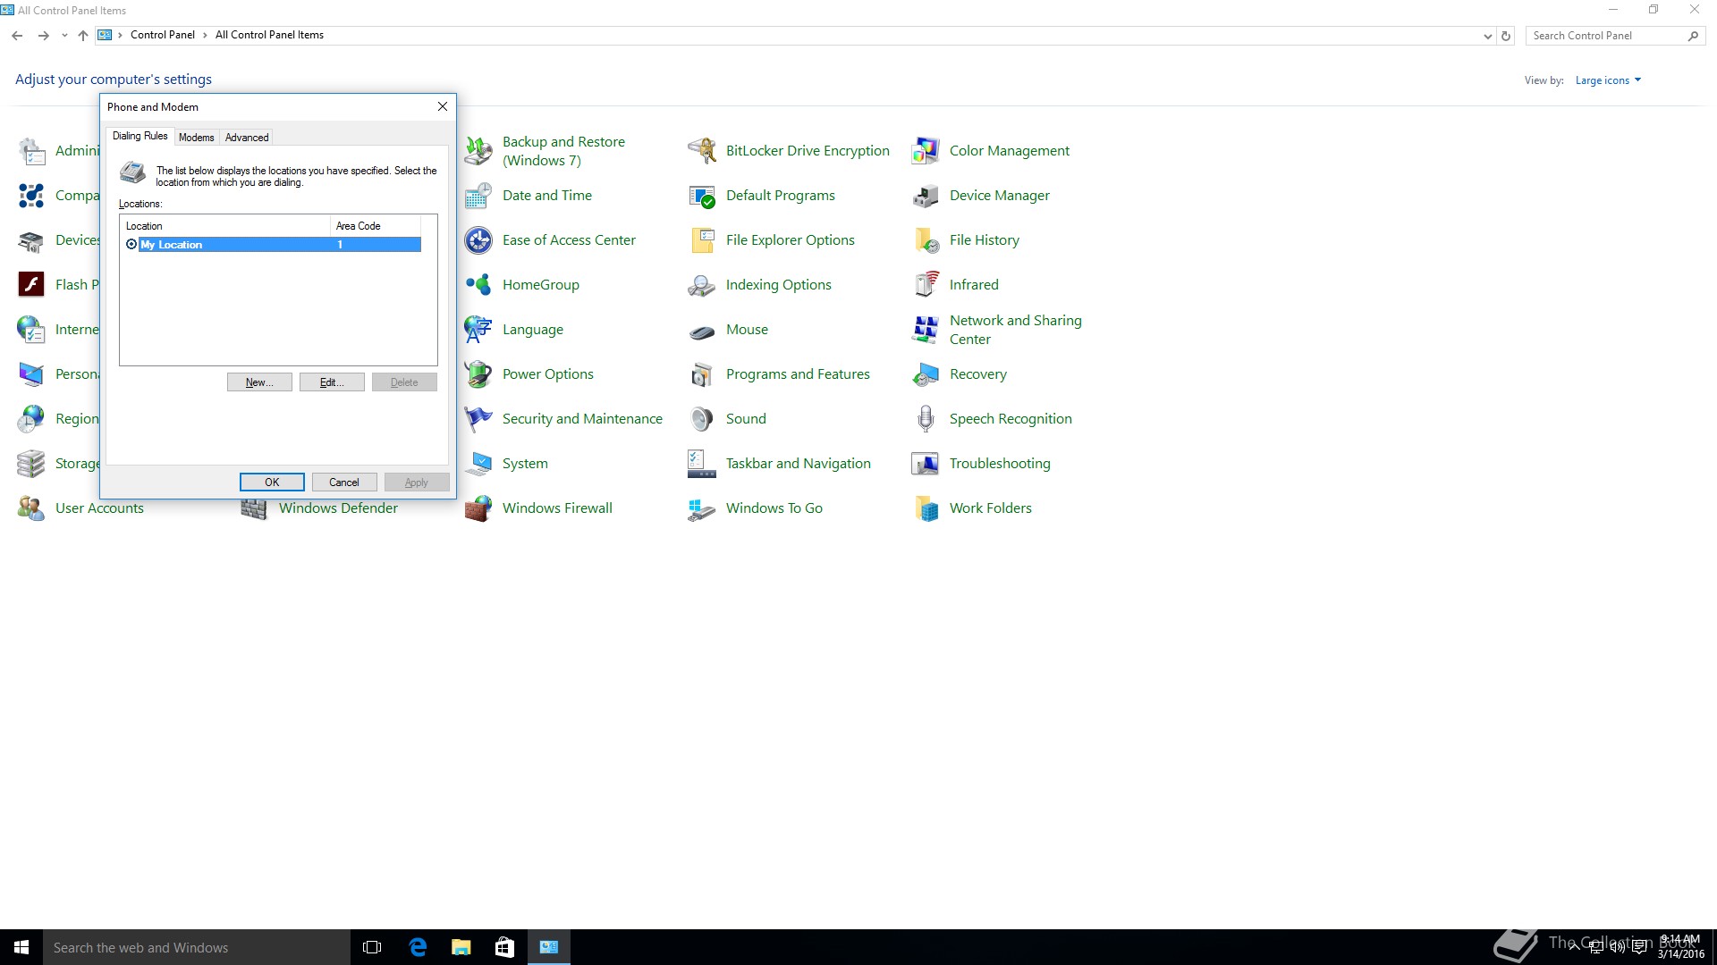This screenshot has width=1717, height=965.
Task: Open the Windows To Go icon
Action: tap(702, 508)
